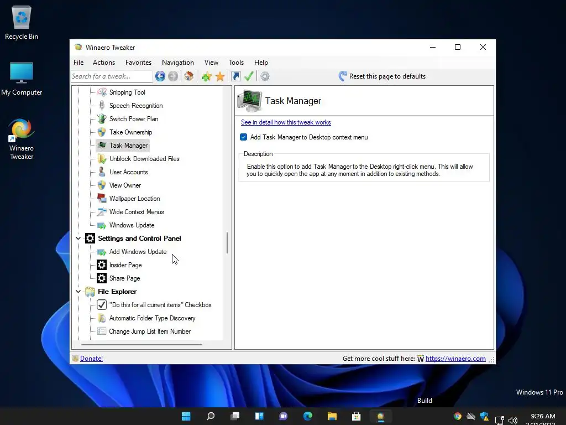This screenshot has height=425, width=566.
Task: Click the Back navigation arrow icon
Action: (160, 76)
